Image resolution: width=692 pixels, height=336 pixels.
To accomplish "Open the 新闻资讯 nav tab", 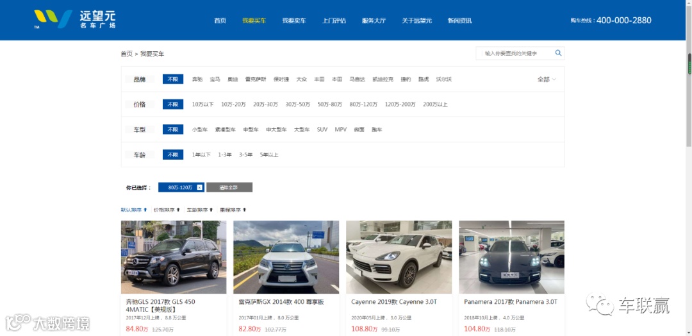I will coord(459,21).
